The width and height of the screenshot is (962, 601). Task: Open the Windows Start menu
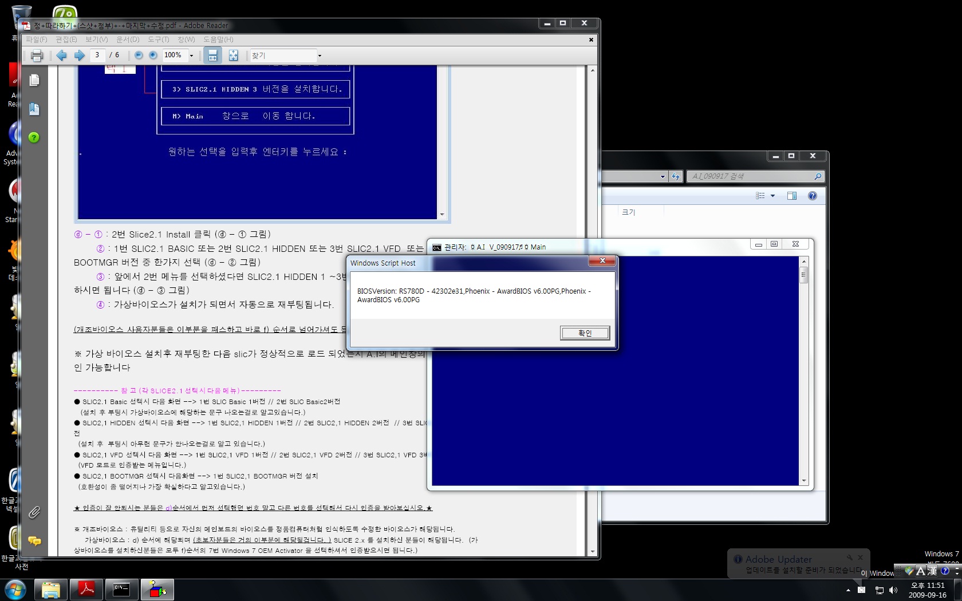[15, 590]
